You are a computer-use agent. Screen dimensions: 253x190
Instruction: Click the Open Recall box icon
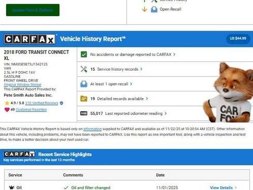pos(154,9)
